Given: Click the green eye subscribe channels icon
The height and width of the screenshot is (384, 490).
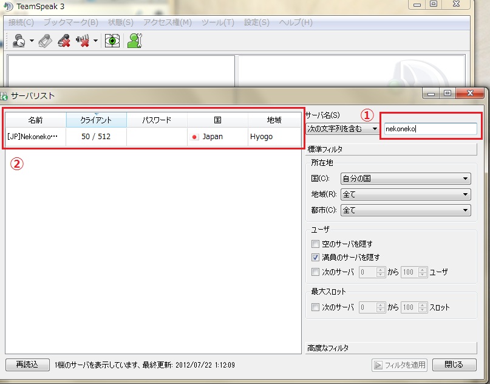Looking at the screenshot, I should pos(112,41).
